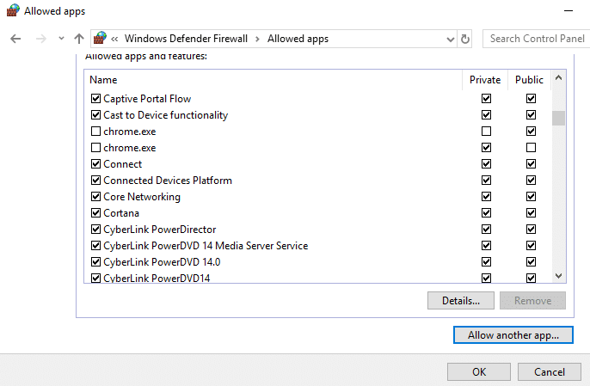Click the firewall icon in address bar

101,39
